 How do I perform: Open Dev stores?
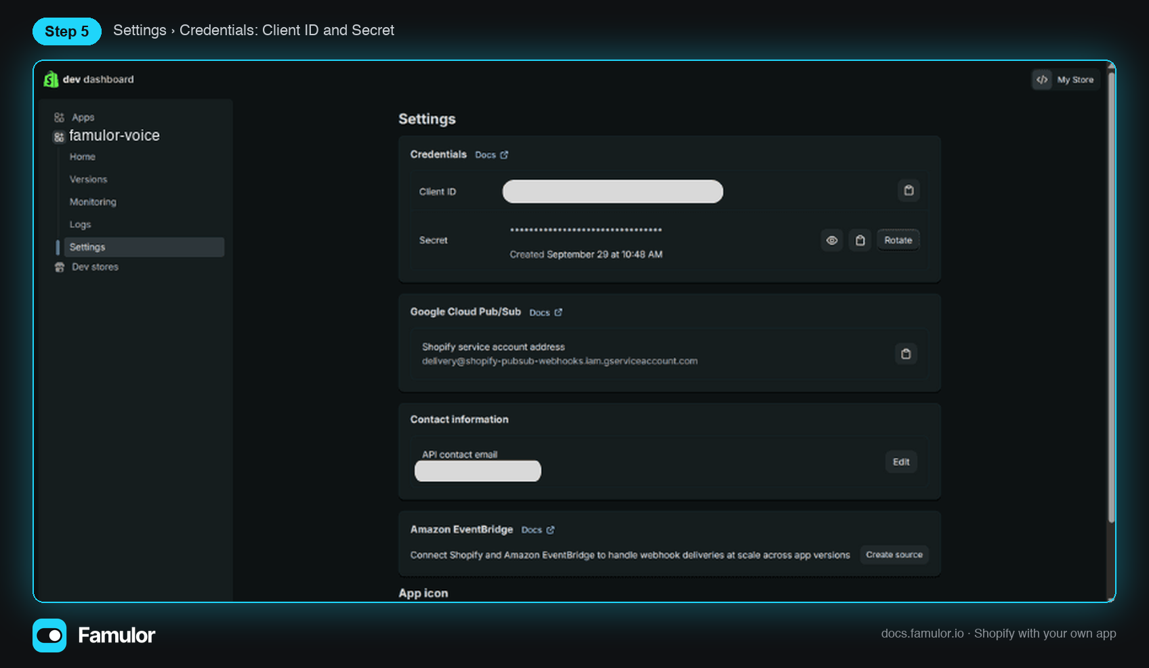coord(95,267)
